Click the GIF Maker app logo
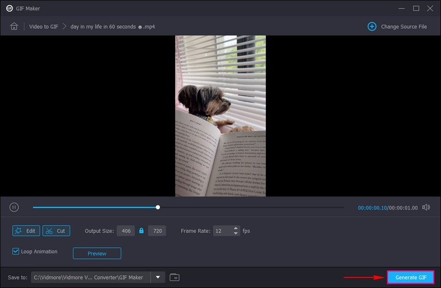Viewport: 441px width, 288px height. pyautogui.click(x=9, y=8)
